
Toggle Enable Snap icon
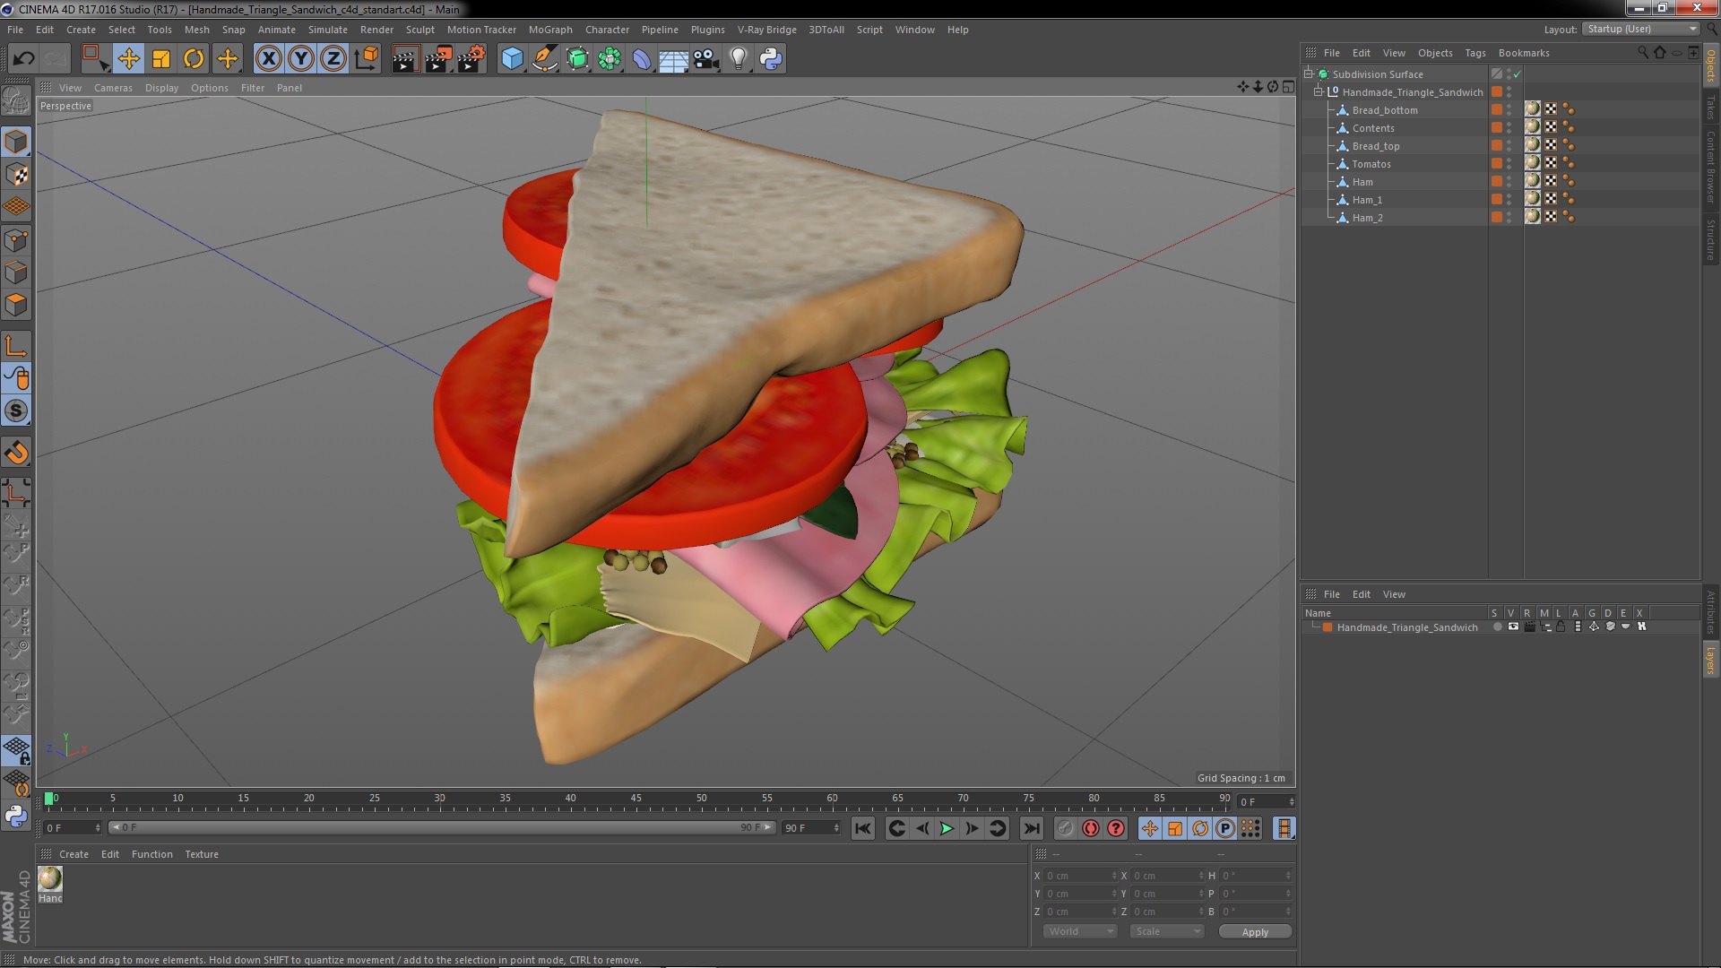pyautogui.click(x=16, y=411)
